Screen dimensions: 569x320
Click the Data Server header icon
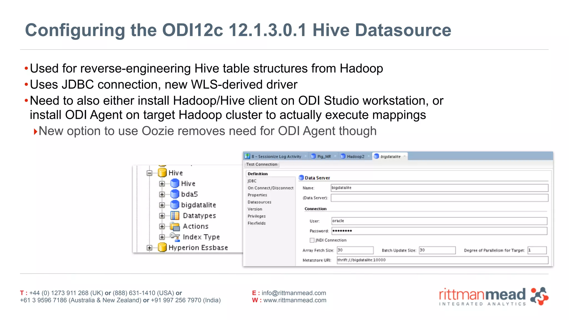tap(301, 177)
